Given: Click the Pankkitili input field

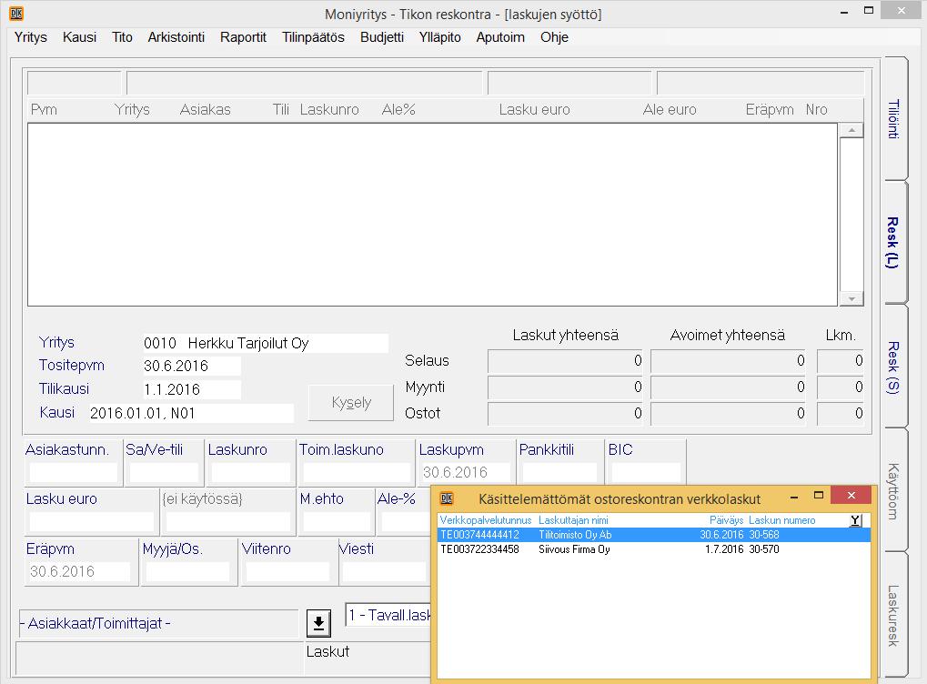Looking at the screenshot, I should pyautogui.click(x=559, y=472).
